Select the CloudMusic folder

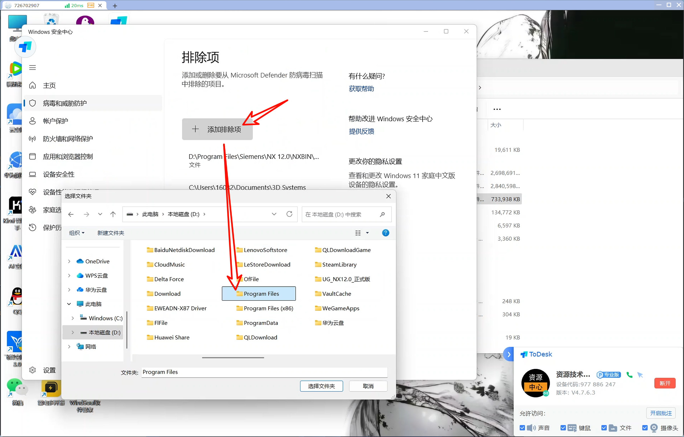coord(166,264)
